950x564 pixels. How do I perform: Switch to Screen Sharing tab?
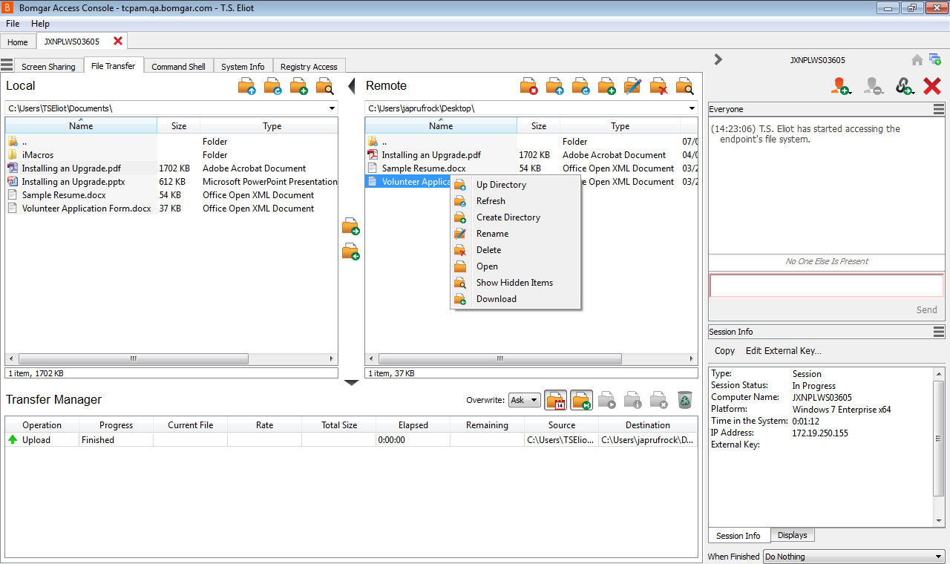(48, 66)
